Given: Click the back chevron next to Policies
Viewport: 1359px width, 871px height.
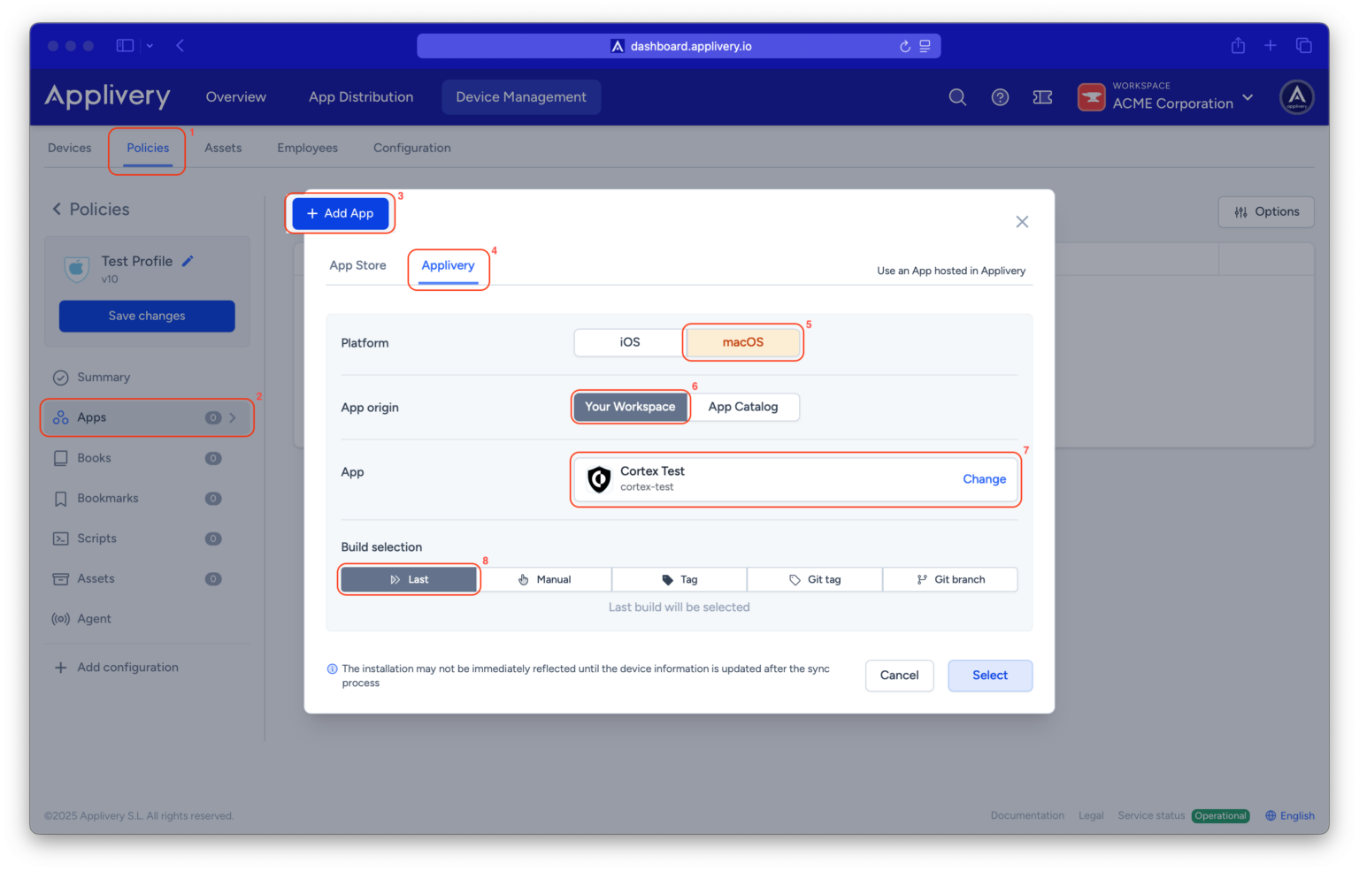Looking at the screenshot, I should pos(55,209).
